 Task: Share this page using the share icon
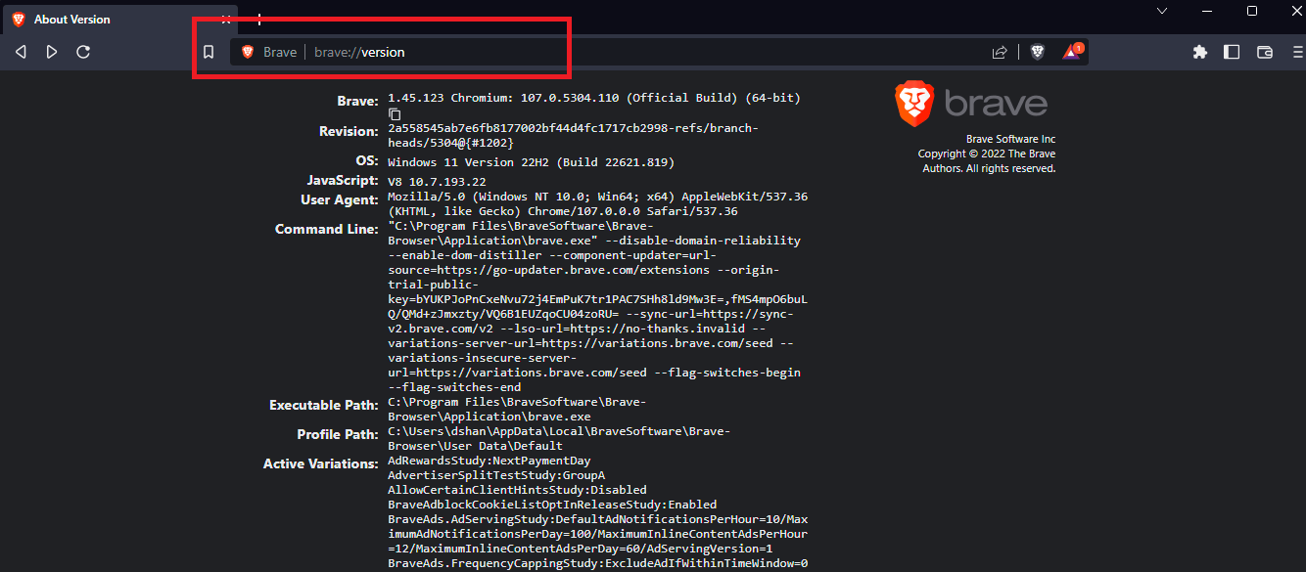(x=1000, y=52)
